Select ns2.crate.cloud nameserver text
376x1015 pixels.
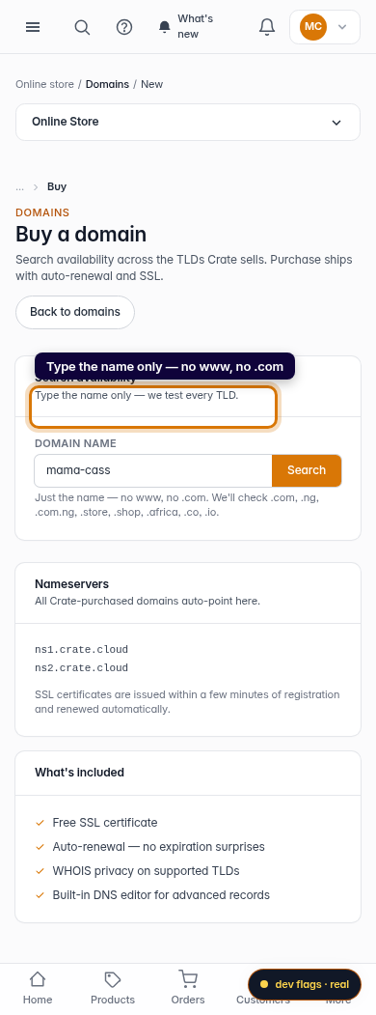[x=81, y=668]
